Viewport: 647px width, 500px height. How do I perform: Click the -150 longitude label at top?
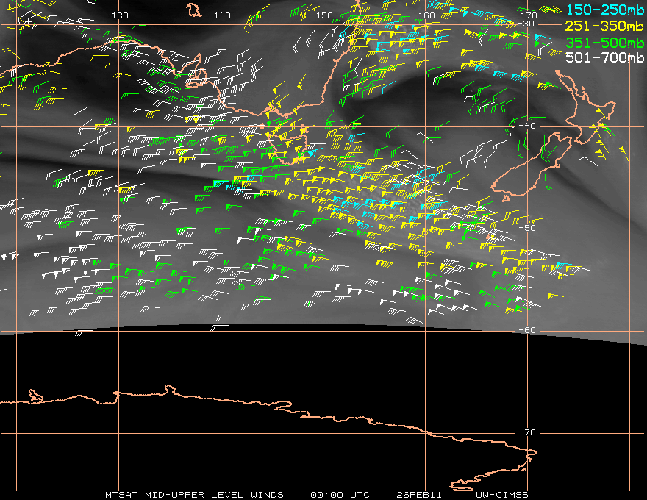pos(321,15)
